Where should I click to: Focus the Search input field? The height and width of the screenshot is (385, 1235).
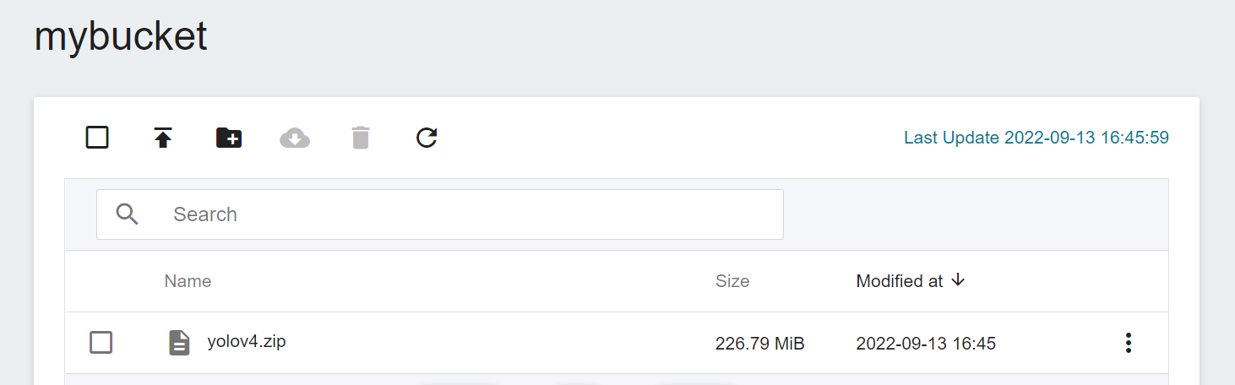440,214
